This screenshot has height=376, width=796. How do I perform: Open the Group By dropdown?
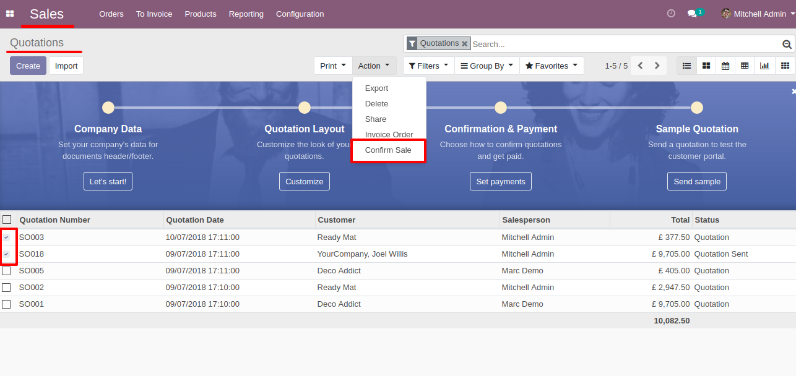[487, 66]
